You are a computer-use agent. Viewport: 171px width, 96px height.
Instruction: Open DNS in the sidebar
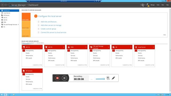pyautogui.click(x=5, y=22)
